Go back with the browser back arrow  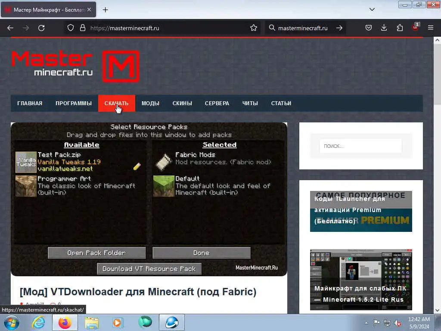click(x=10, y=28)
